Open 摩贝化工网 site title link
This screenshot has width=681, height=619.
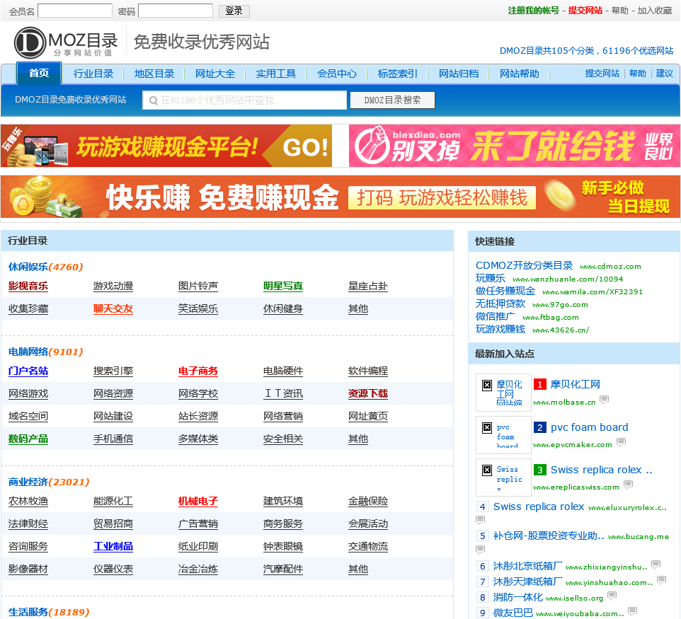tap(575, 384)
